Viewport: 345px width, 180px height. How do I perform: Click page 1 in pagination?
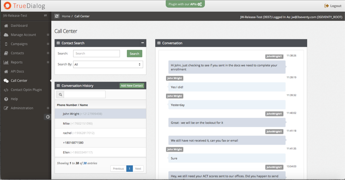pyautogui.click(x=130, y=169)
